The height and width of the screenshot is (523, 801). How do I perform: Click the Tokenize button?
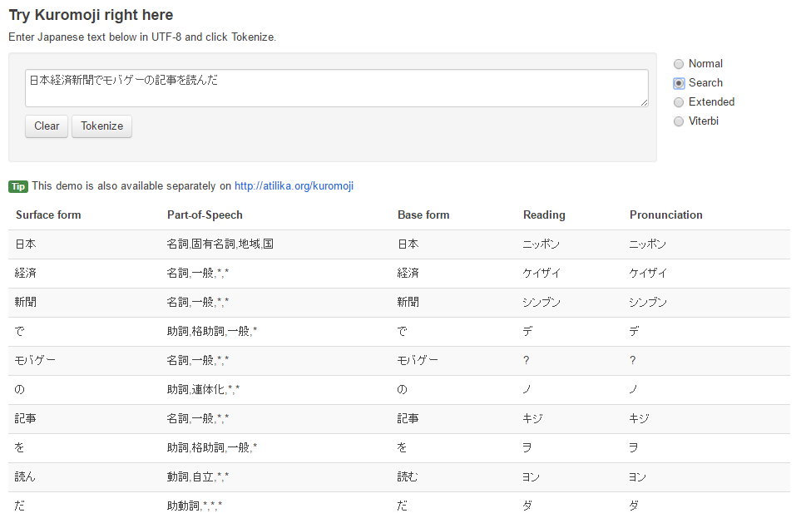tap(101, 126)
